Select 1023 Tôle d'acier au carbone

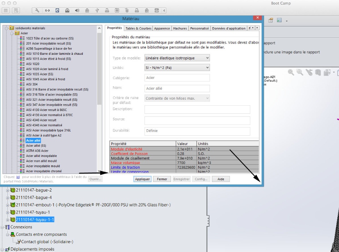tap(50, 38)
